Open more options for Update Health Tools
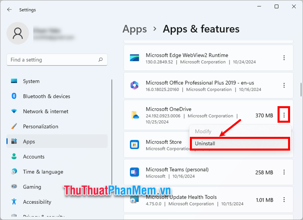This screenshot has height=220, width=303. pos(284,199)
